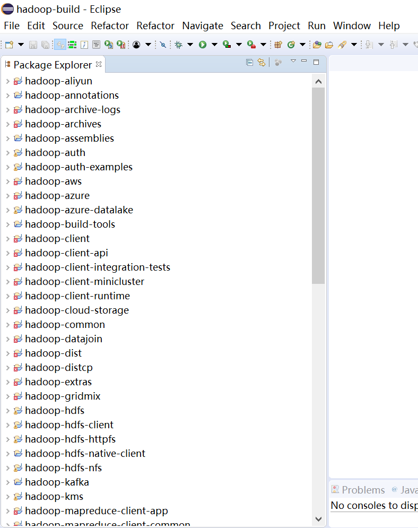Click the New file toolbar icon
Viewport: 418px width, 528px height.
[x=9, y=45]
